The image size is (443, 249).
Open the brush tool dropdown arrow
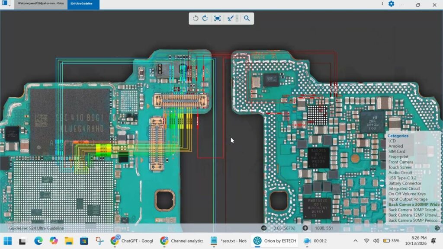(237, 18)
